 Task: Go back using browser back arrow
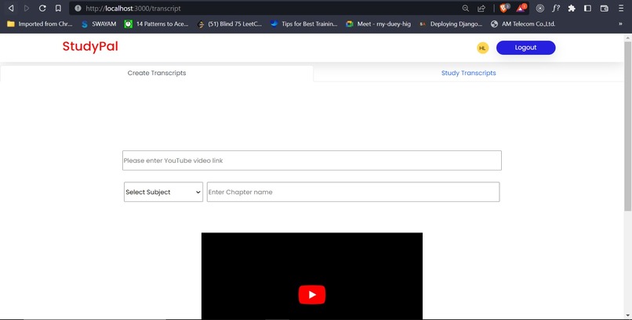click(11, 8)
